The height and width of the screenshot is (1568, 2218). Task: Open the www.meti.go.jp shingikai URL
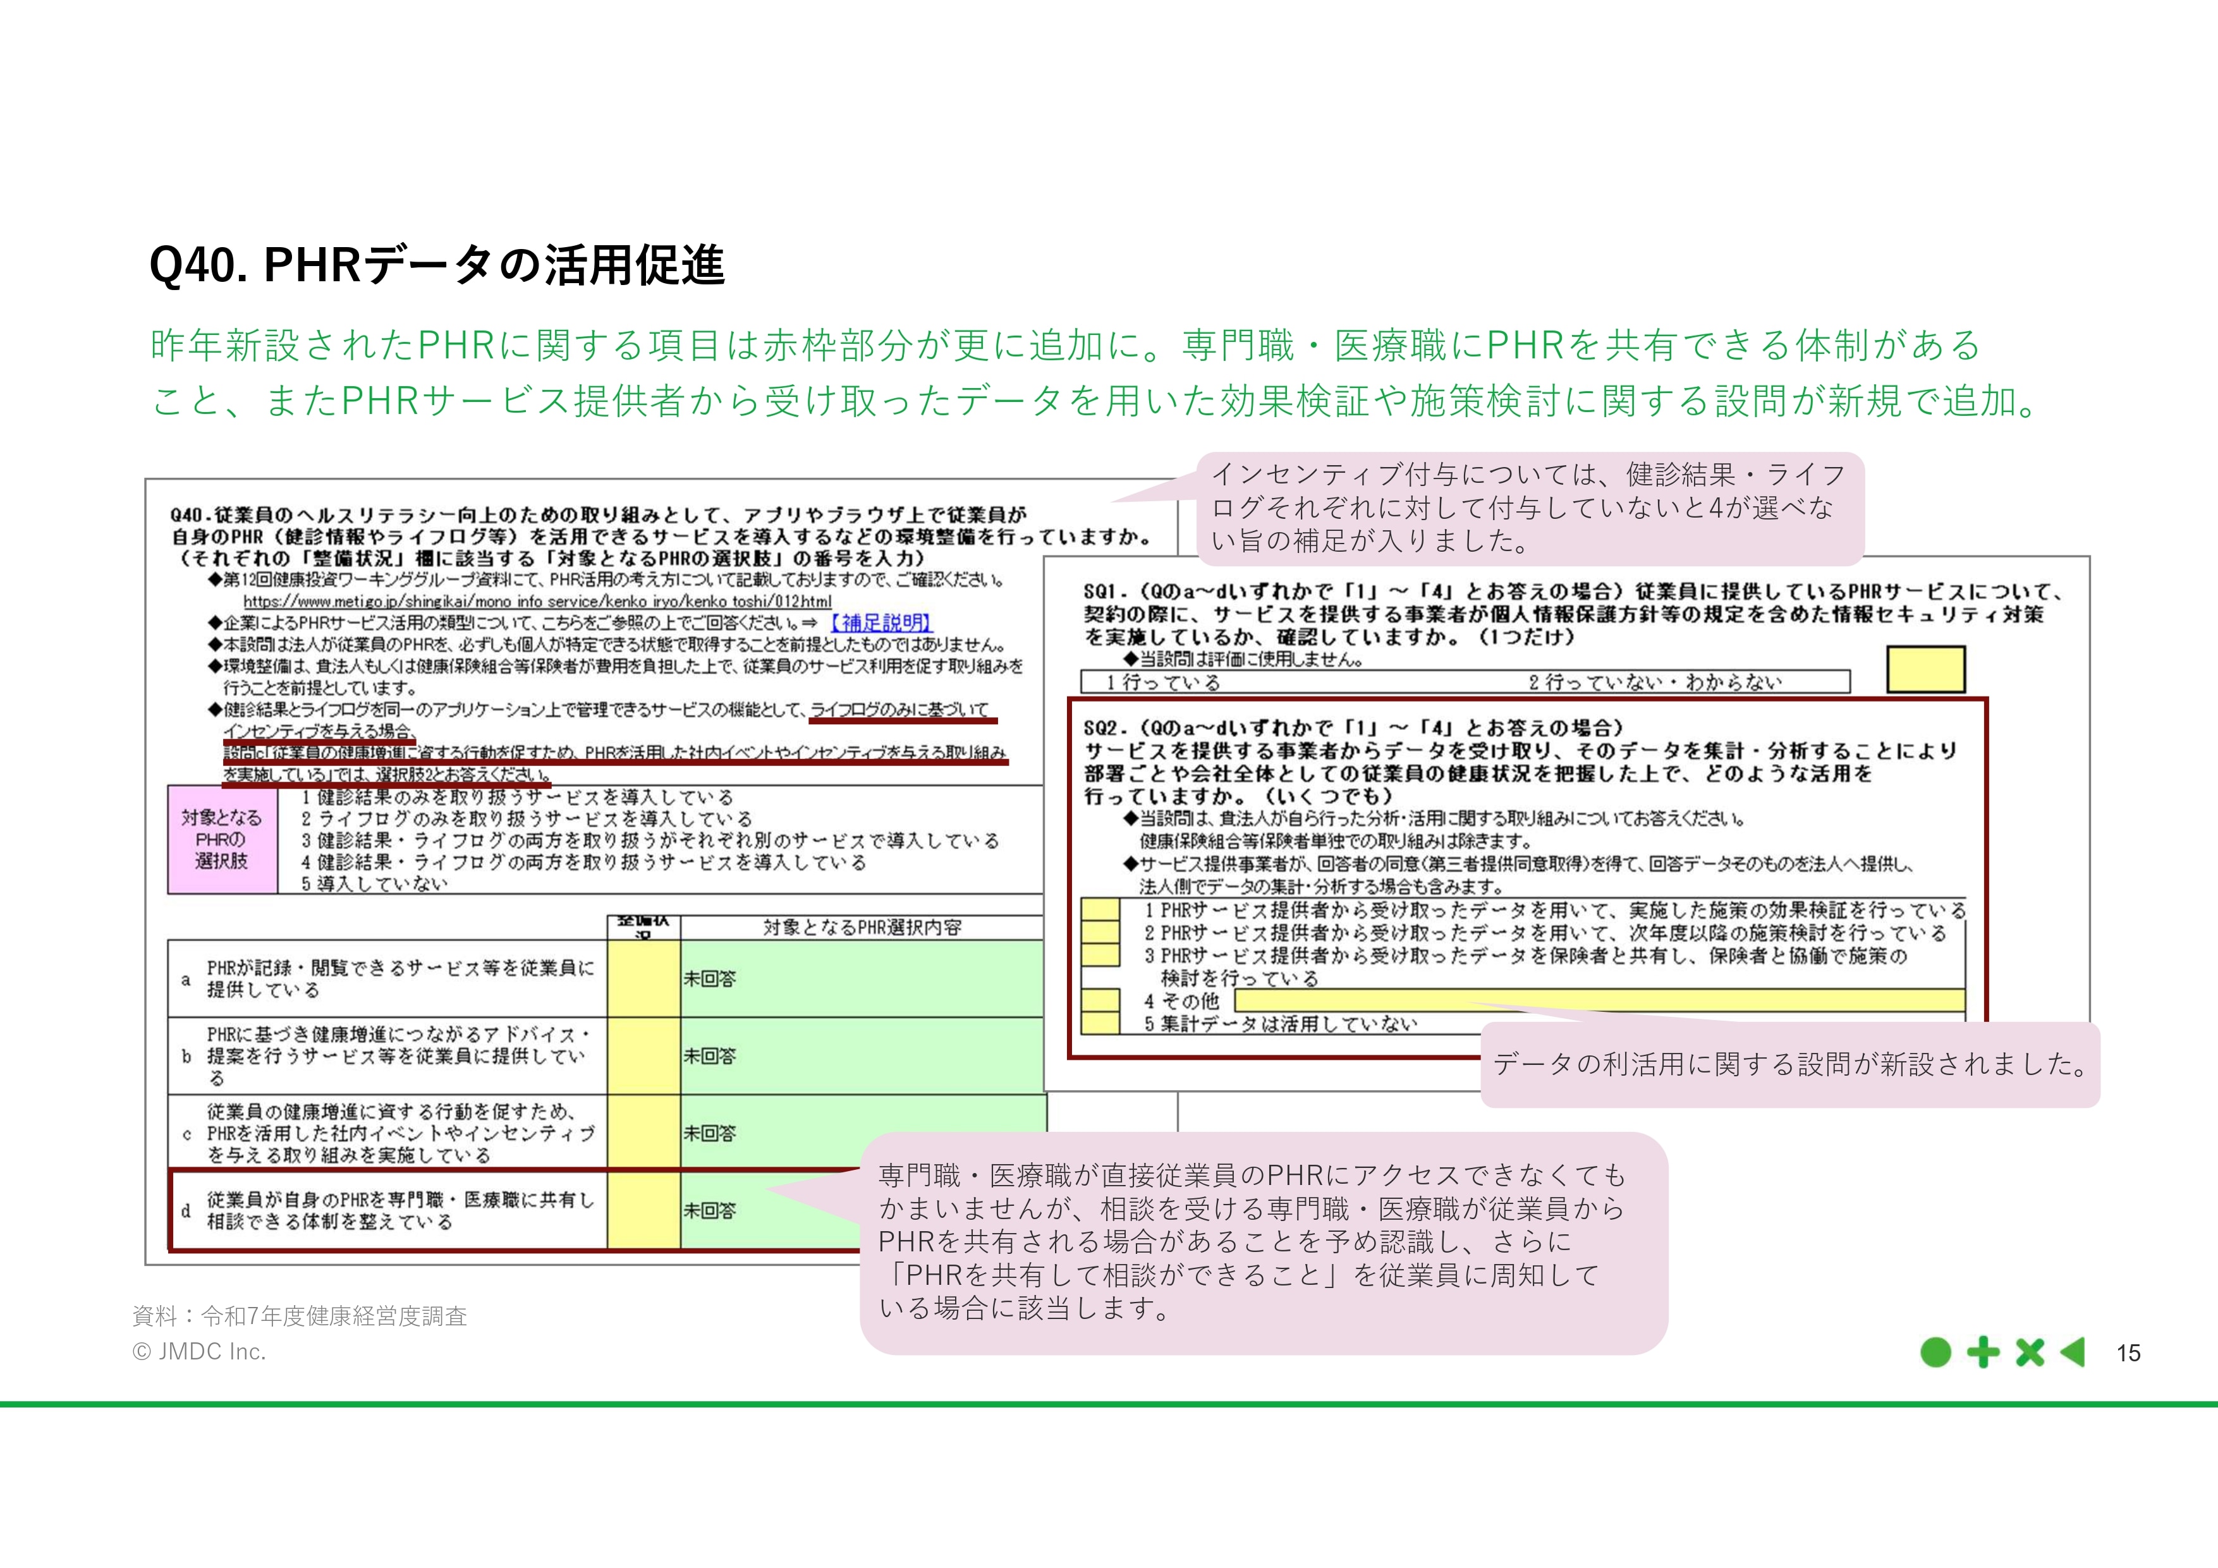tap(537, 601)
